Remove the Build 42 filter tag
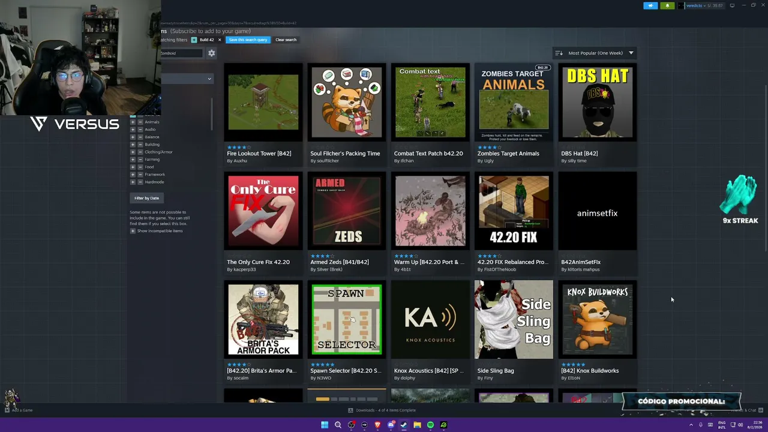 [x=220, y=40]
